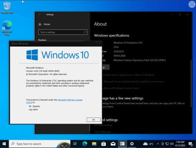196x148 pixels.
Task: Open Microsoft Store from the taskbar
Action: (x=103, y=144)
